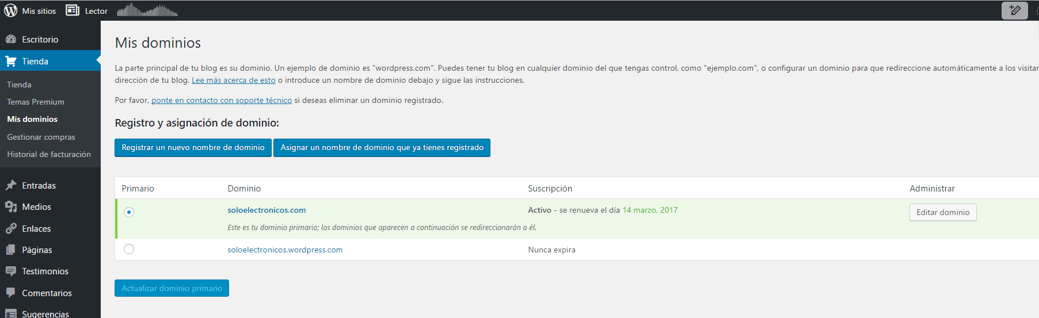Open Historial de facturación submenu item
This screenshot has height=318, width=1039.
pyautogui.click(x=49, y=154)
